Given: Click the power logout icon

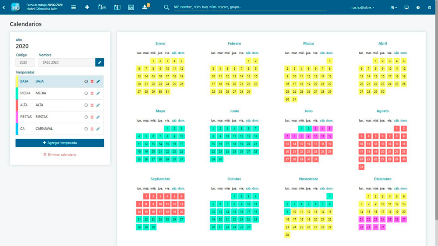Looking at the screenshot, I should 429,7.
